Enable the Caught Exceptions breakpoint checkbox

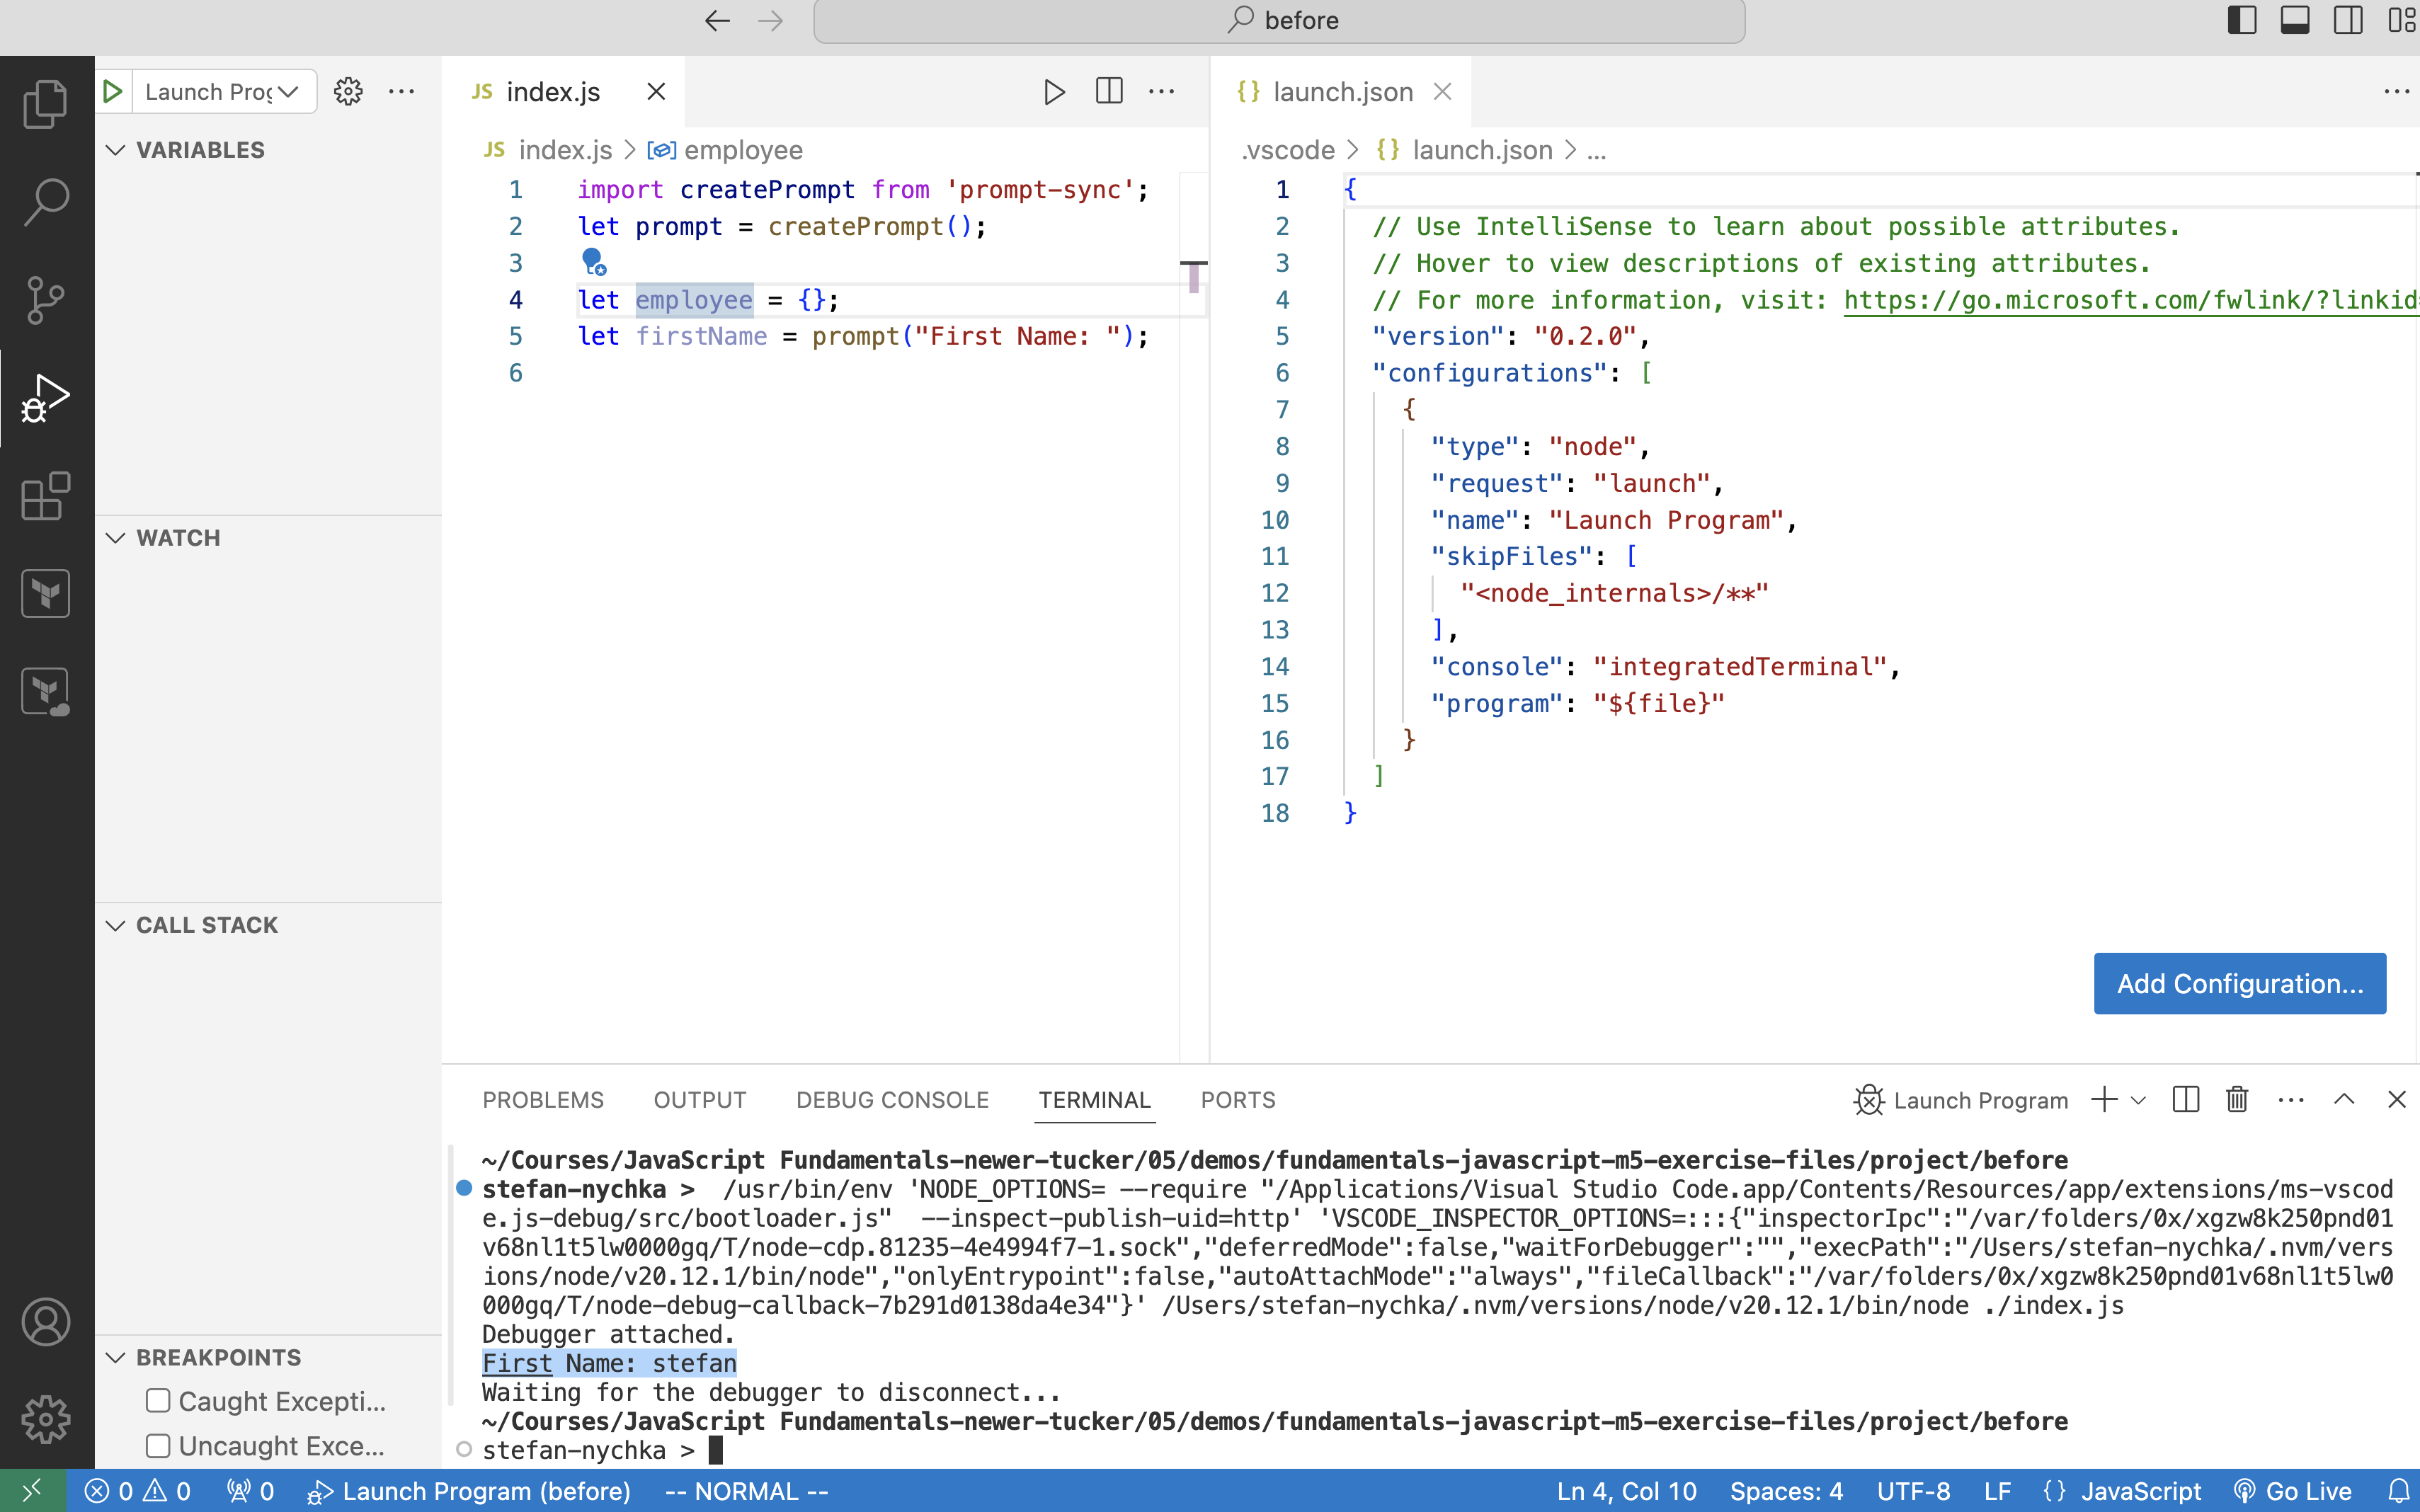(158, 1401)
